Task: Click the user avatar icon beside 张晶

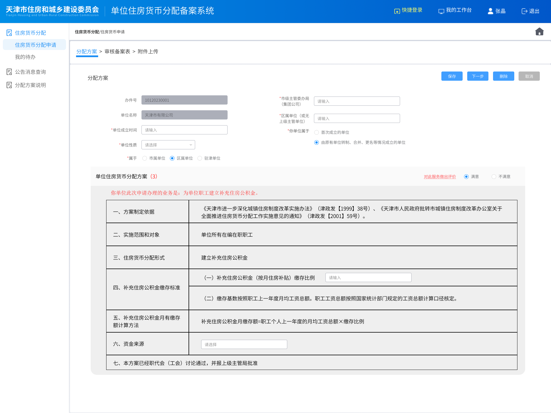Action: click(x=490, y=11)
